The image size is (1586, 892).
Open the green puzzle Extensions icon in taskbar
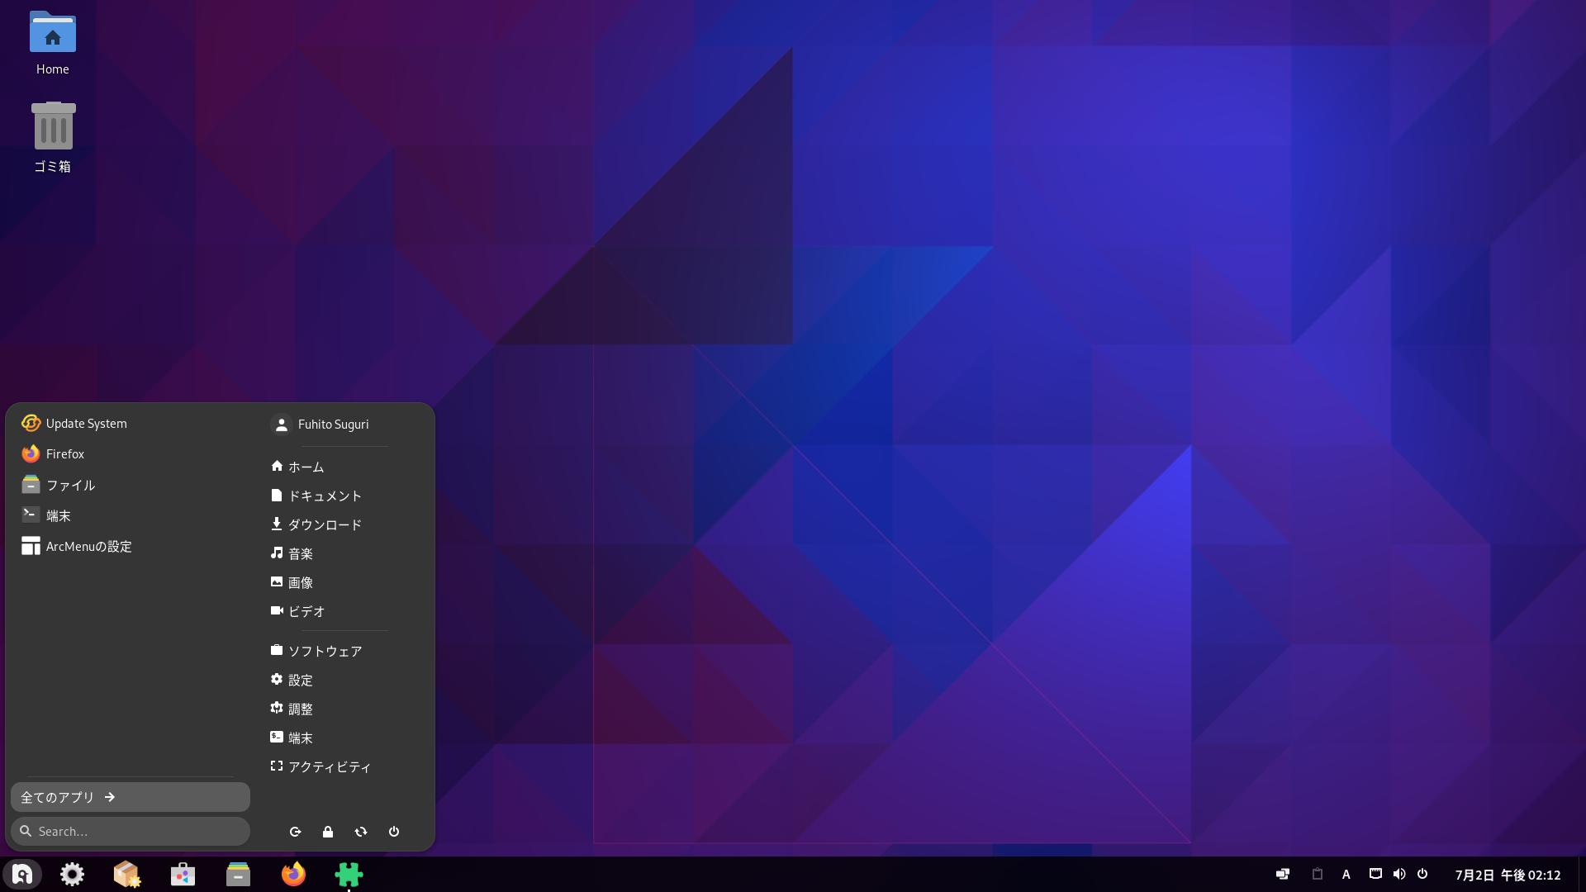coord(349,874)
